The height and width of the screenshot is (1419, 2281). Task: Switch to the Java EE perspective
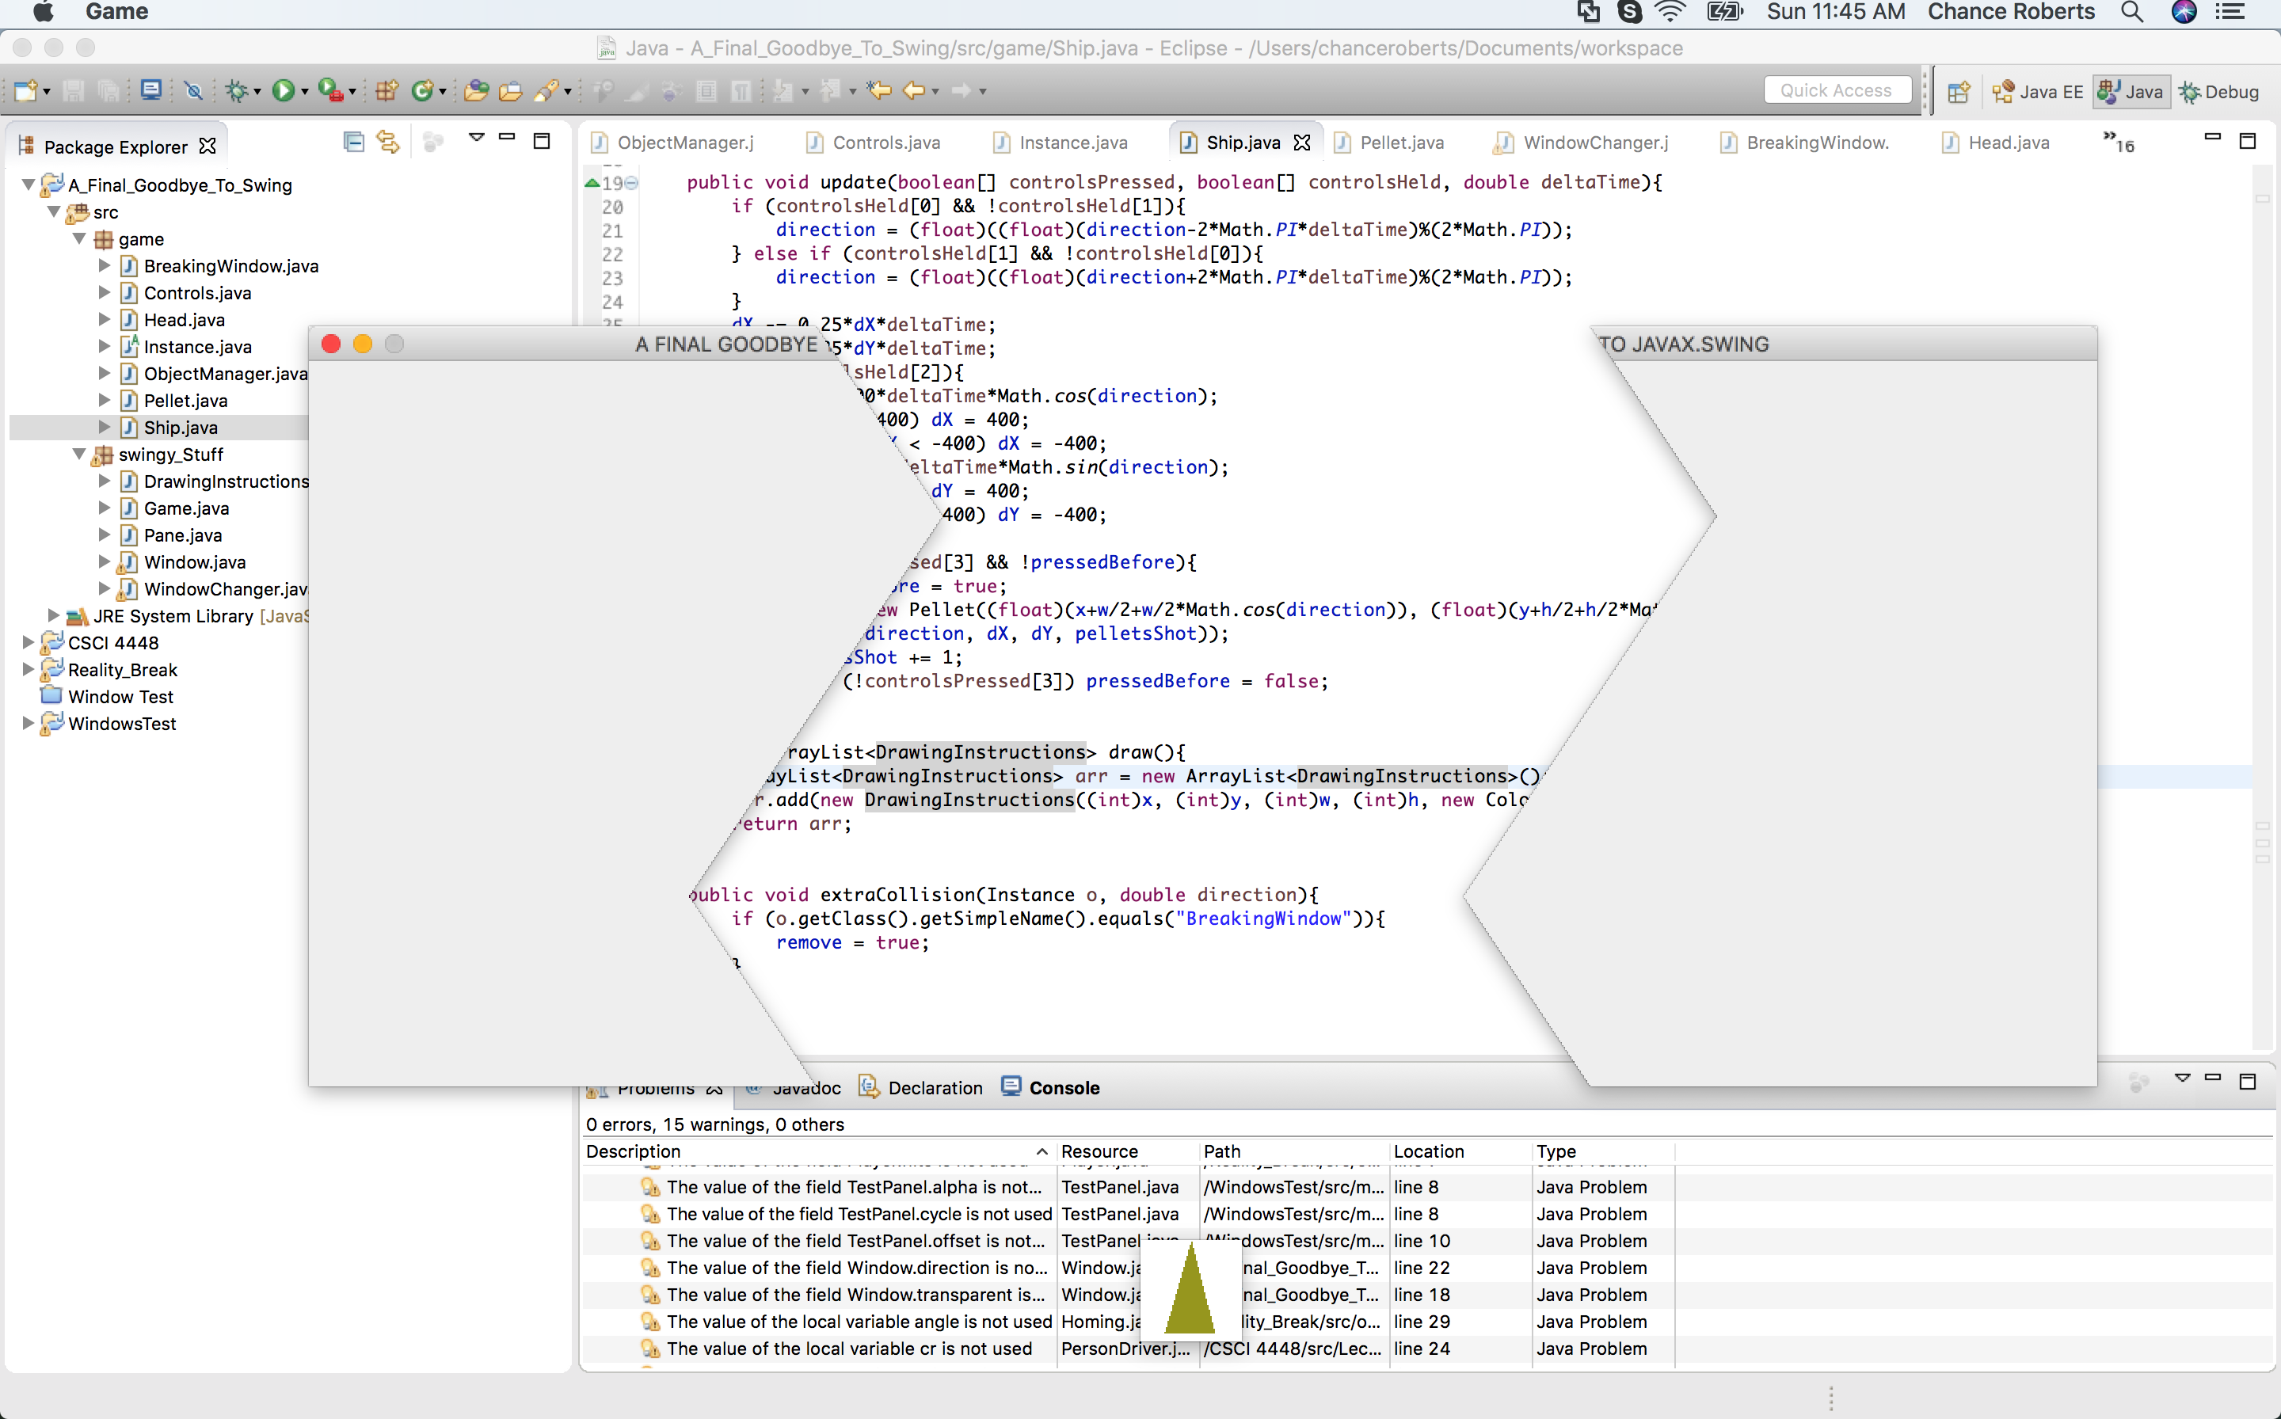click(x=2038, y=92)
